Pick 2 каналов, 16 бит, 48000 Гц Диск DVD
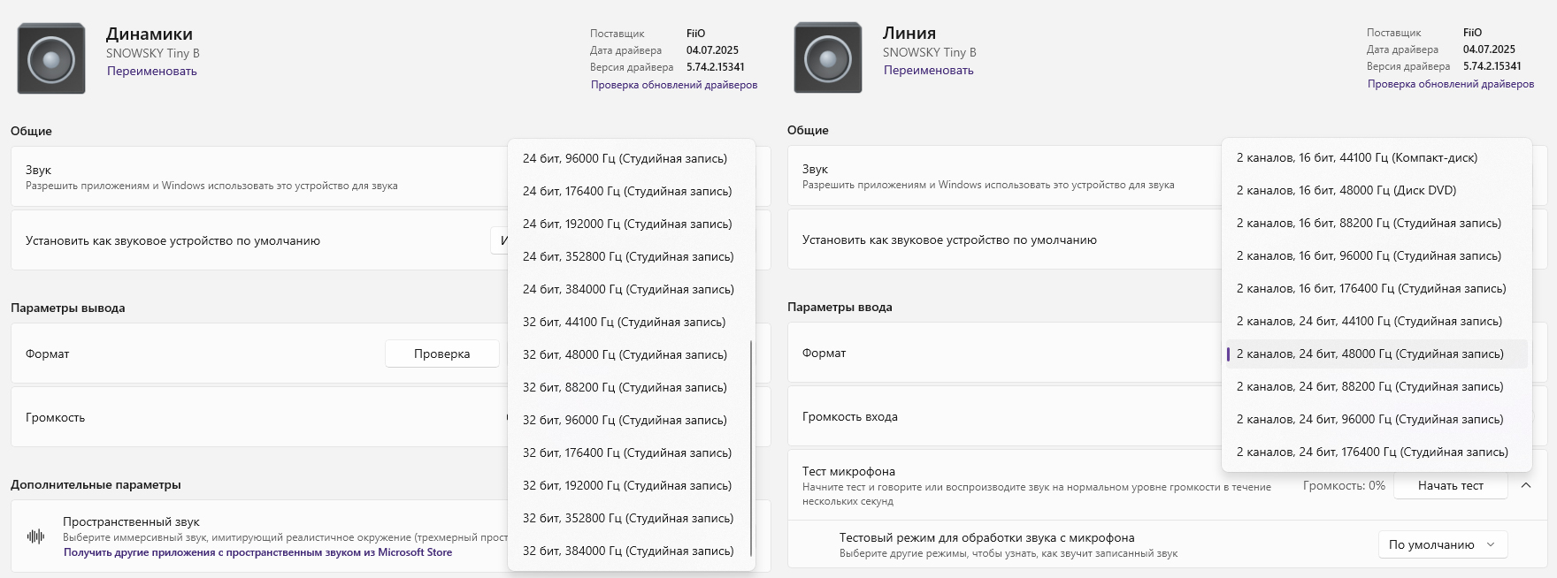Image resolution: width=1557 pixels, height=578 pixels. 1346,190
